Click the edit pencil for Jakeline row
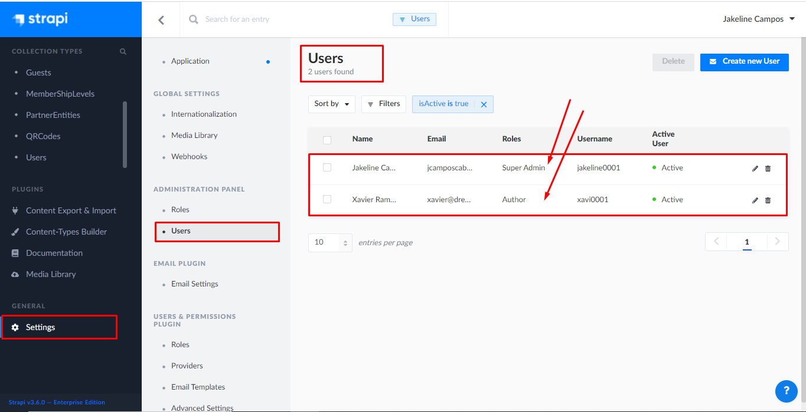 755,169
